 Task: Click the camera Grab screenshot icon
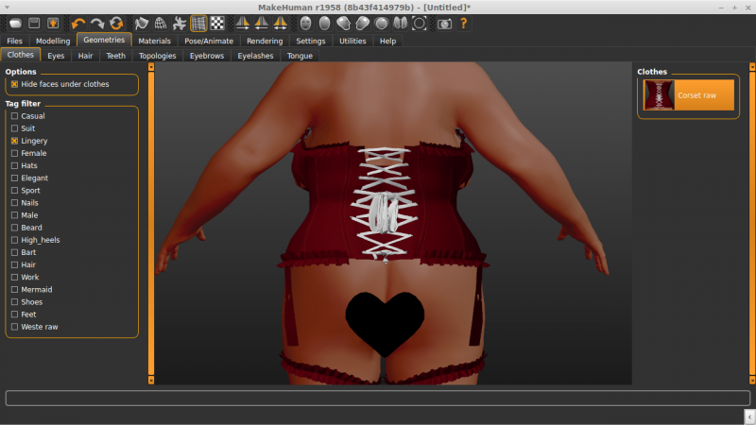444,23
